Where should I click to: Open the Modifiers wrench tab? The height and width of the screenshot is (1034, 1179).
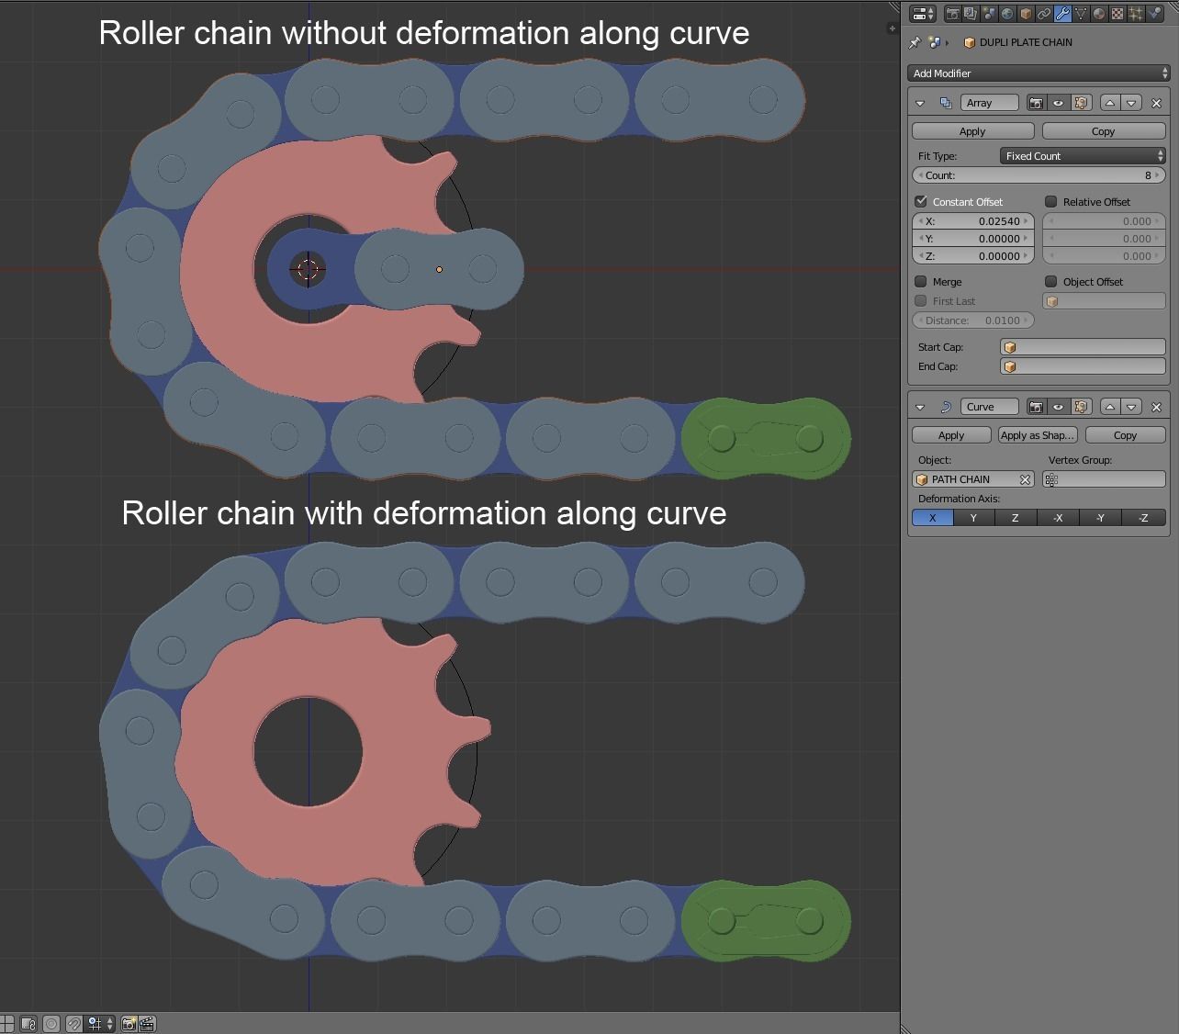1062,14
